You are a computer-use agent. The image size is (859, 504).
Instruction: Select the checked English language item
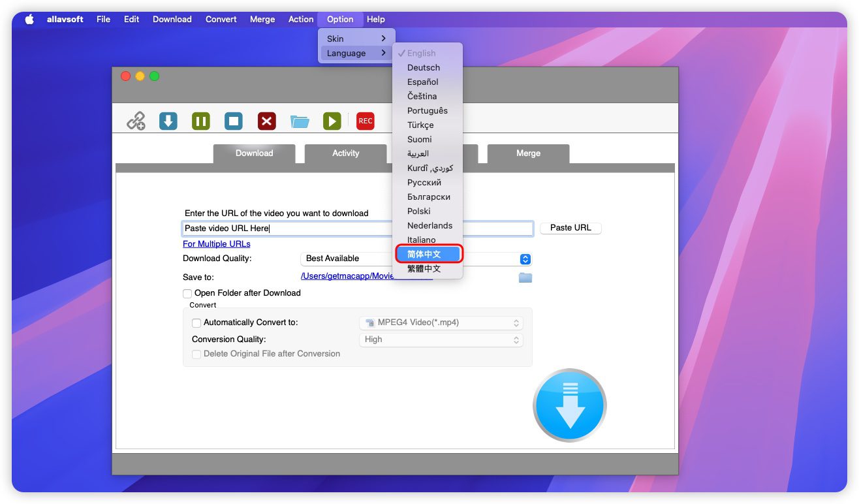click(428, 54)
